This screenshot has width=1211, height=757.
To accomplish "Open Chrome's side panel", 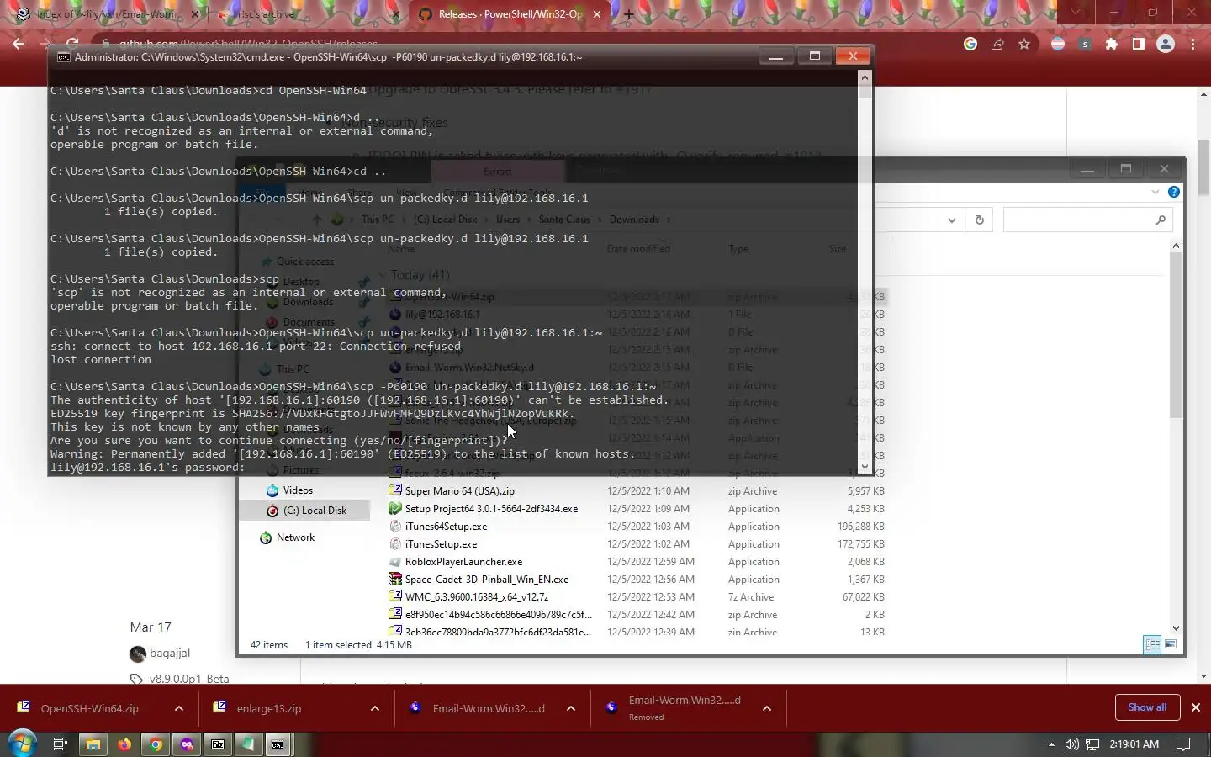I will [1139, 44].
